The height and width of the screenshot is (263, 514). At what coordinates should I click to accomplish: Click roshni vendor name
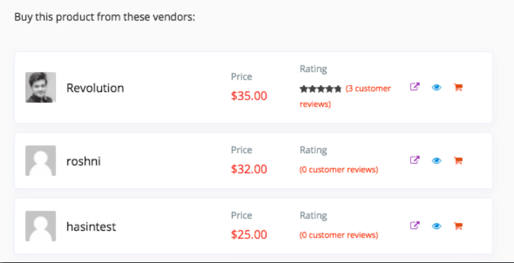tap(84, 161)
